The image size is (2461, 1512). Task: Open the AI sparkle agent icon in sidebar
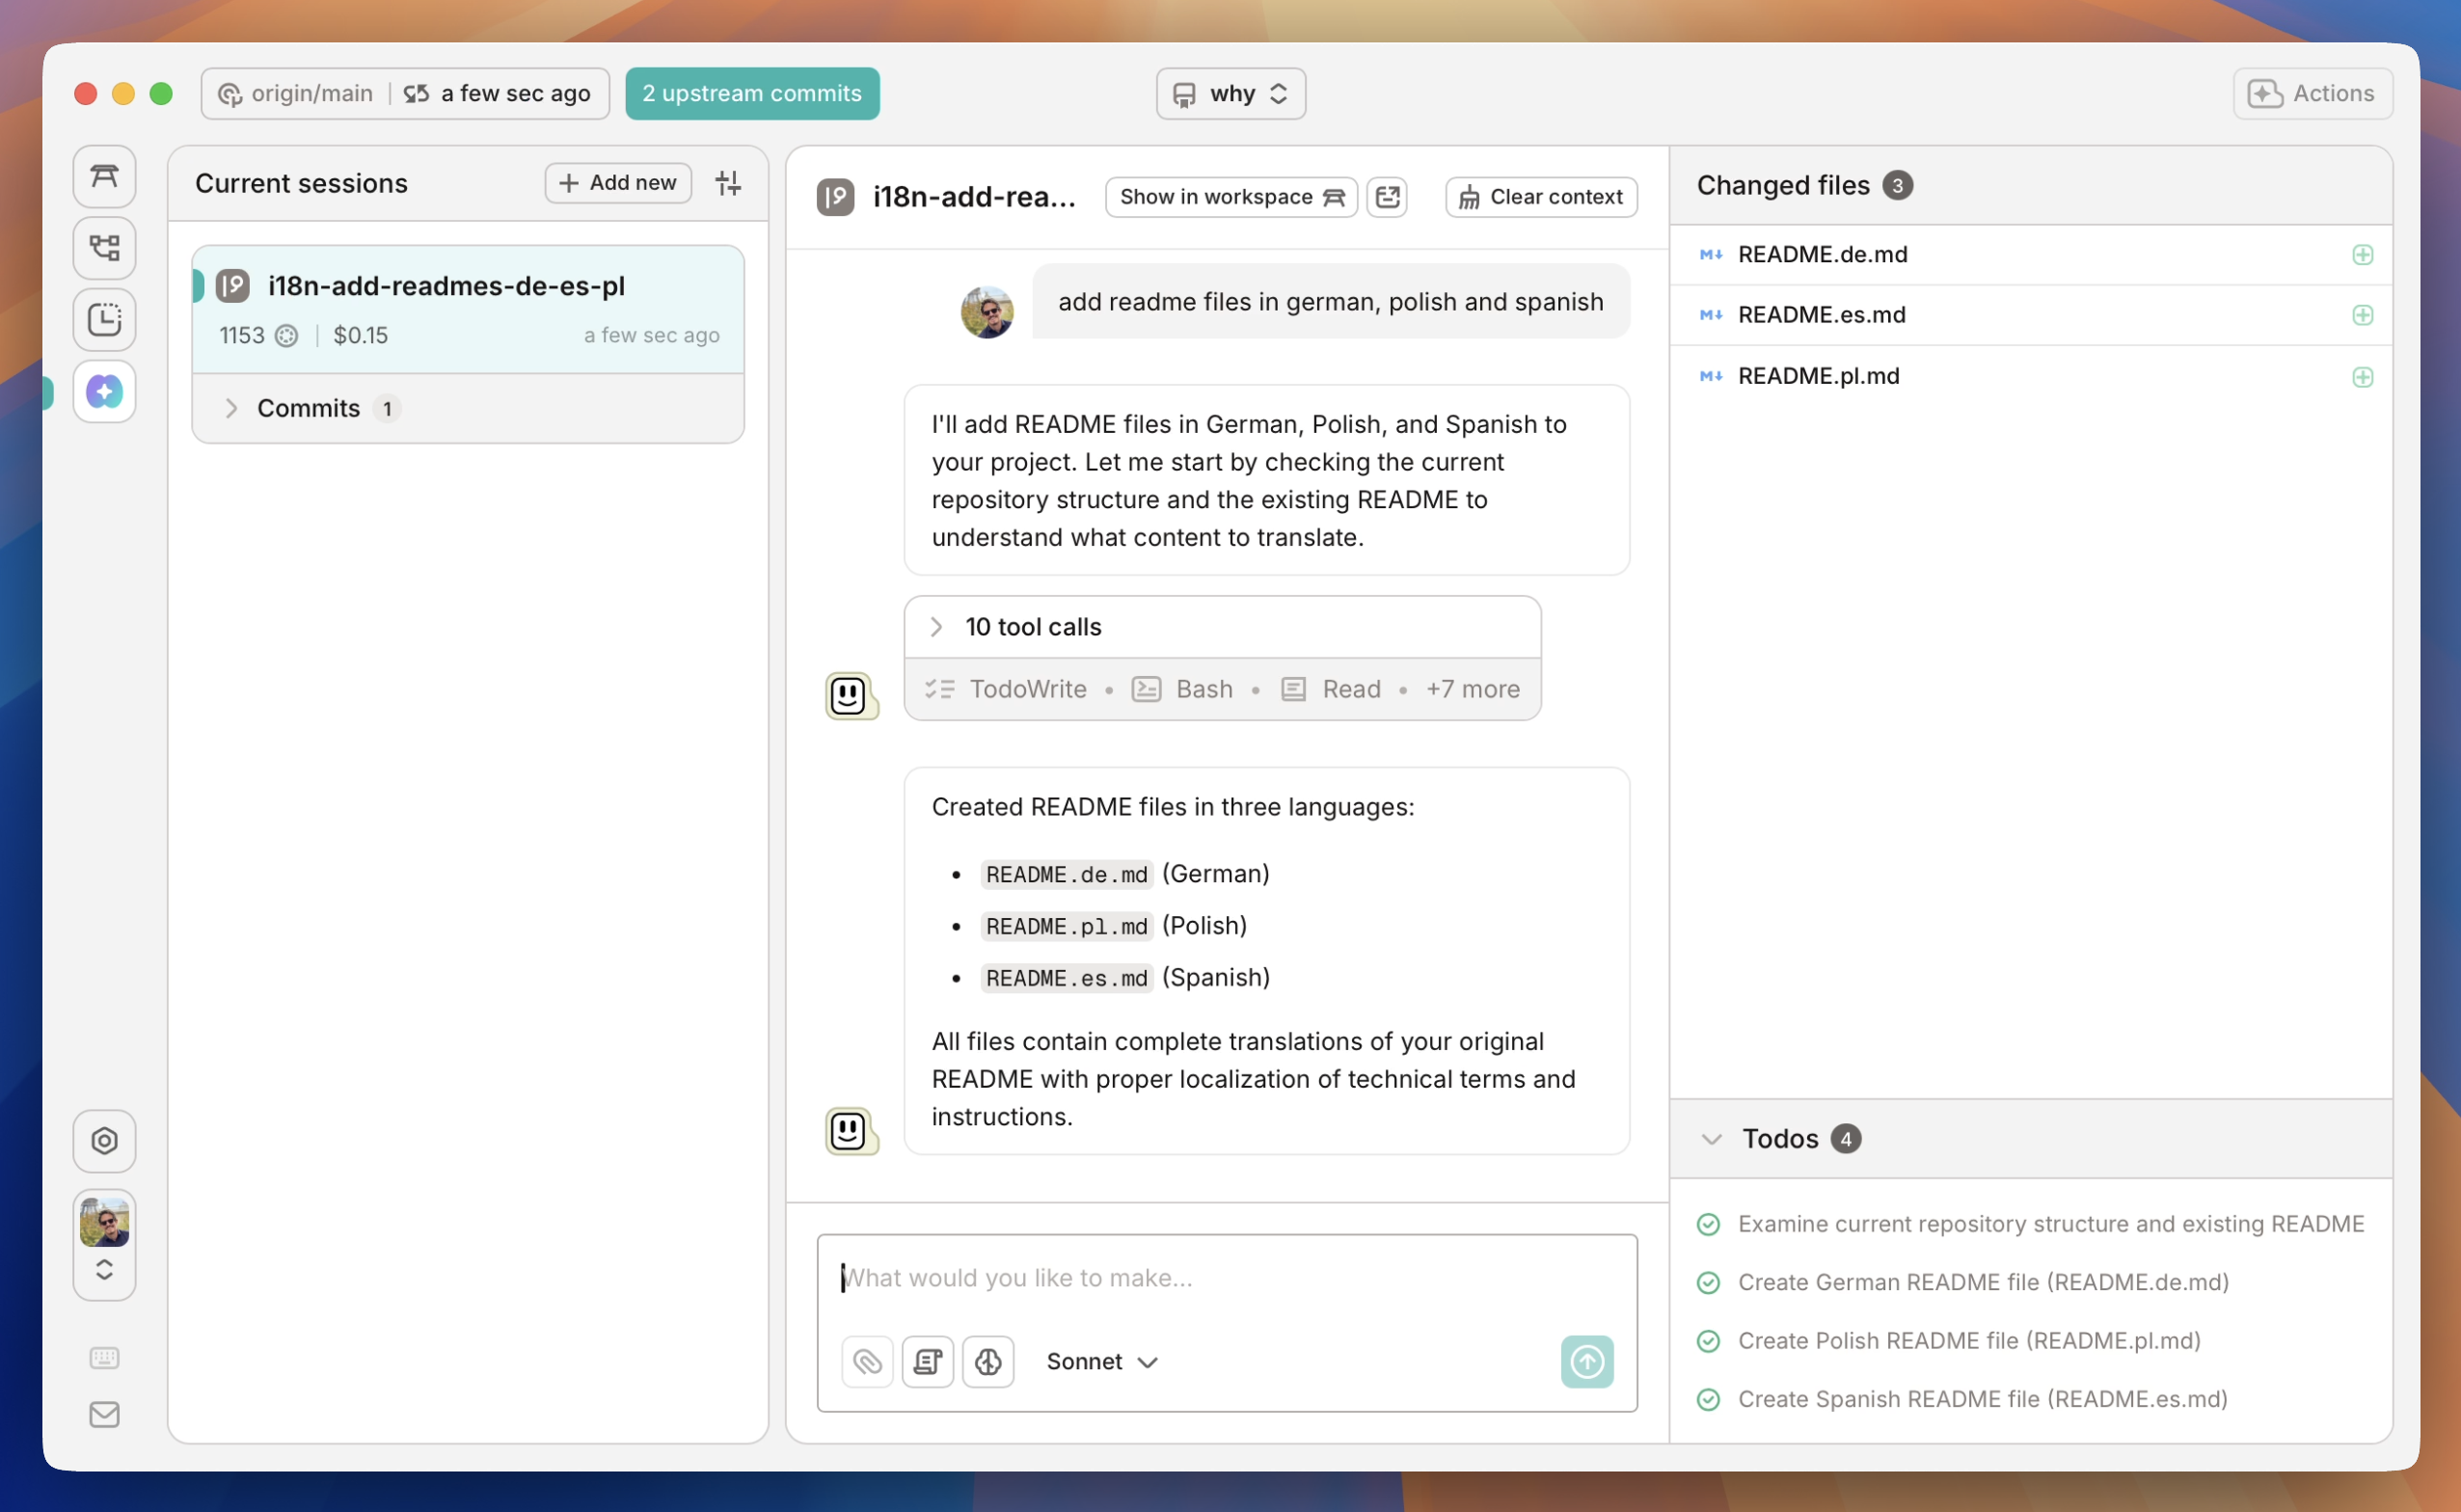coord(104,392)
